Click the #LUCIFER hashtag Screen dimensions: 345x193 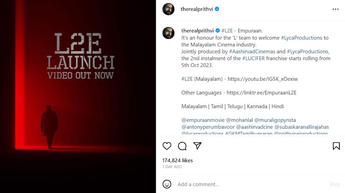pyautogui.click(x=256, y=58)
